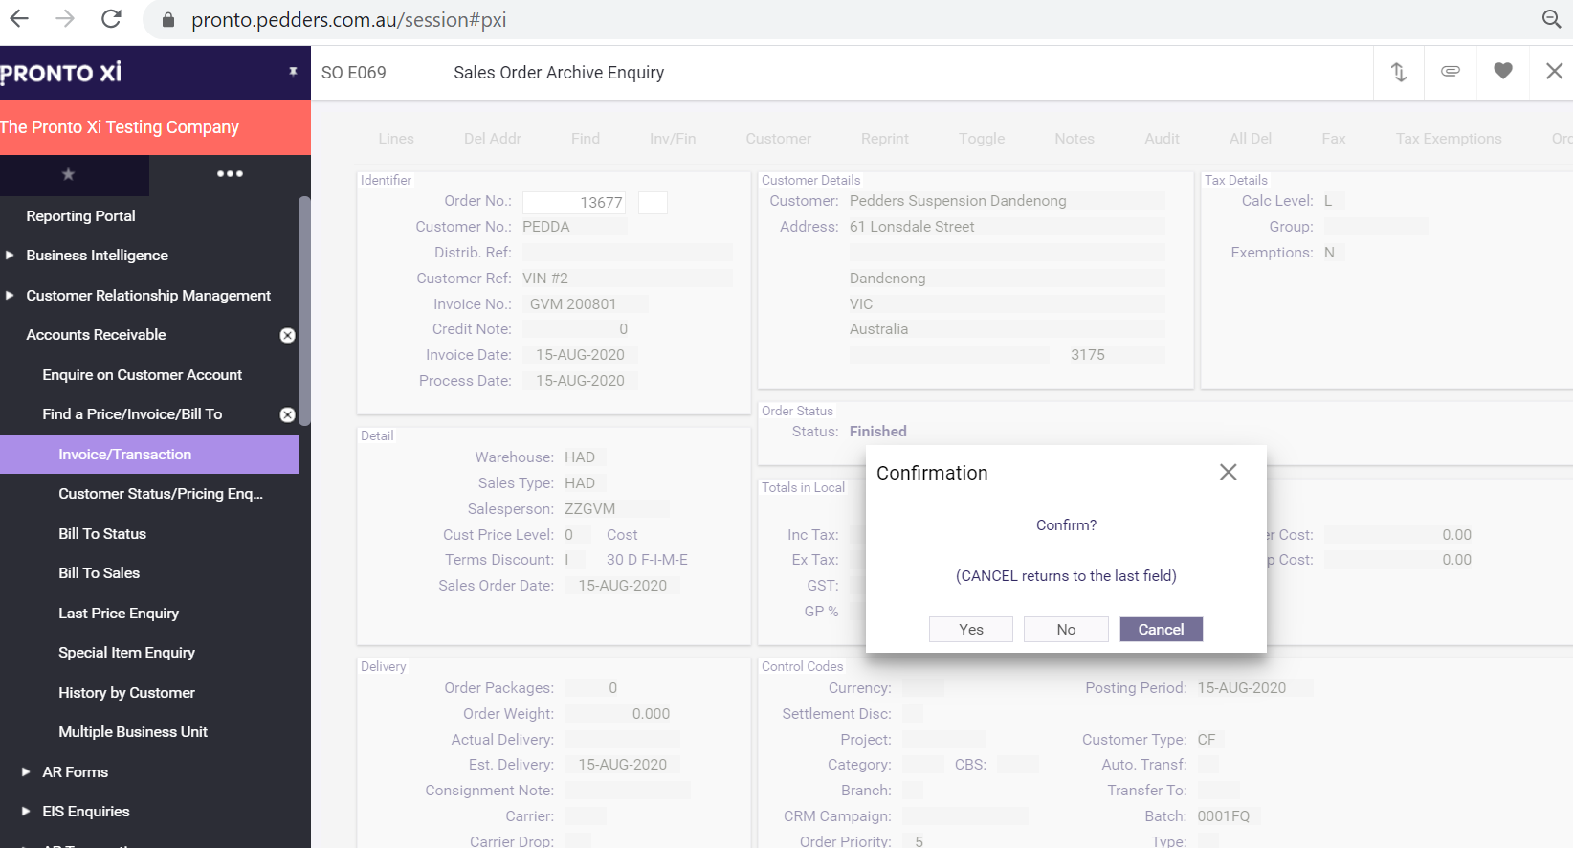
Task: Open Bill To Sales
Action: click(x=99, y=573)
